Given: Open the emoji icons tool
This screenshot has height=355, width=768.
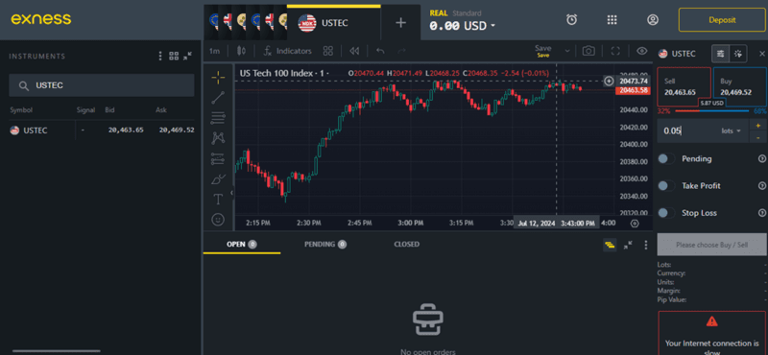Looking at the screenshot, I should coord(218,220).
